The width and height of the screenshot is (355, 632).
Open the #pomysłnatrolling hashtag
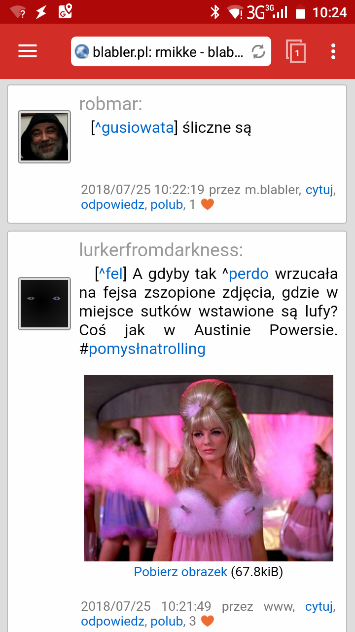pyautogui.click(x=142, y=349)
